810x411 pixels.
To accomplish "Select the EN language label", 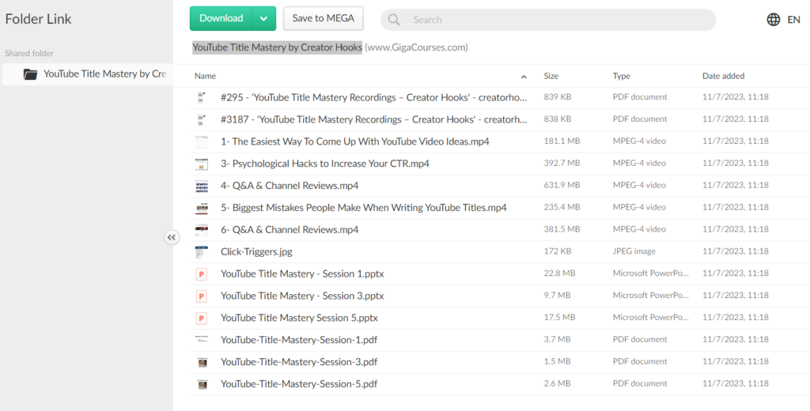I will tap(793, 20).
